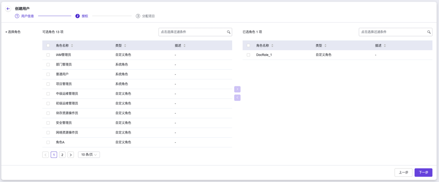439x182 pixels.
Task: Go to next page of roles
Action: (x=71, y=155)
